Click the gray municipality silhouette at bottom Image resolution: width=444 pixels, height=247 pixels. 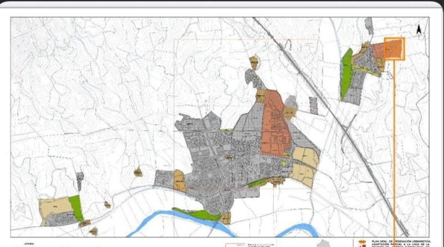tap(324, 244)
